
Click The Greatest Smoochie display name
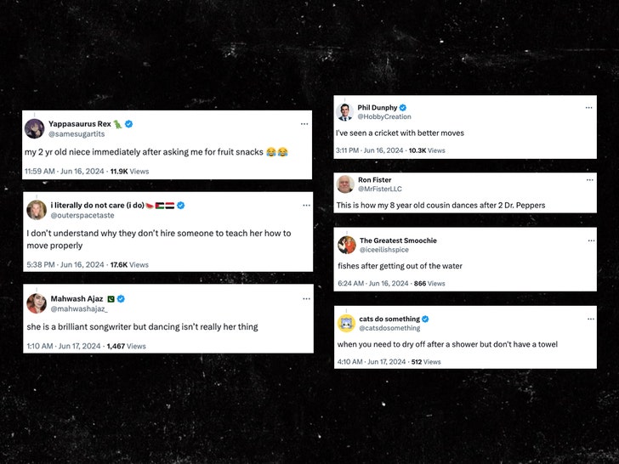point(398,240)
